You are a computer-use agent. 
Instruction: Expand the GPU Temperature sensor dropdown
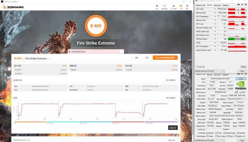215,16
